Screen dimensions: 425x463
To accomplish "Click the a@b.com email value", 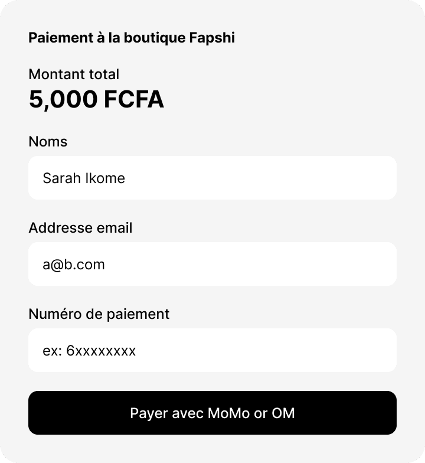I will click(x=74, y=265).
